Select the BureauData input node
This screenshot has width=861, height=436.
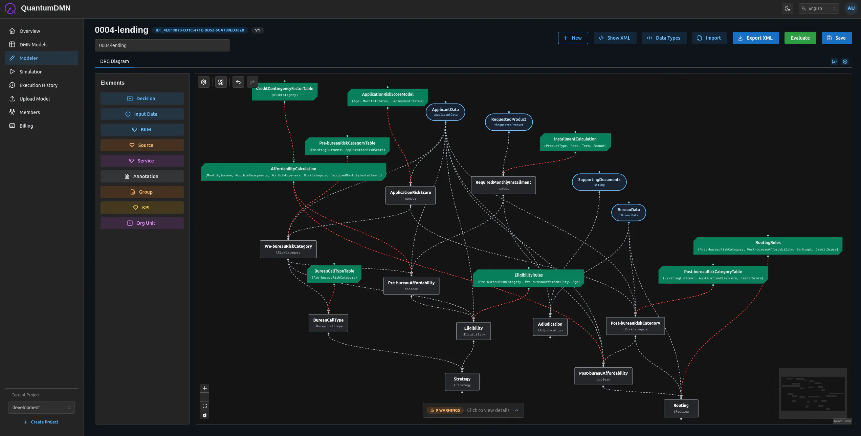(628, 212)
